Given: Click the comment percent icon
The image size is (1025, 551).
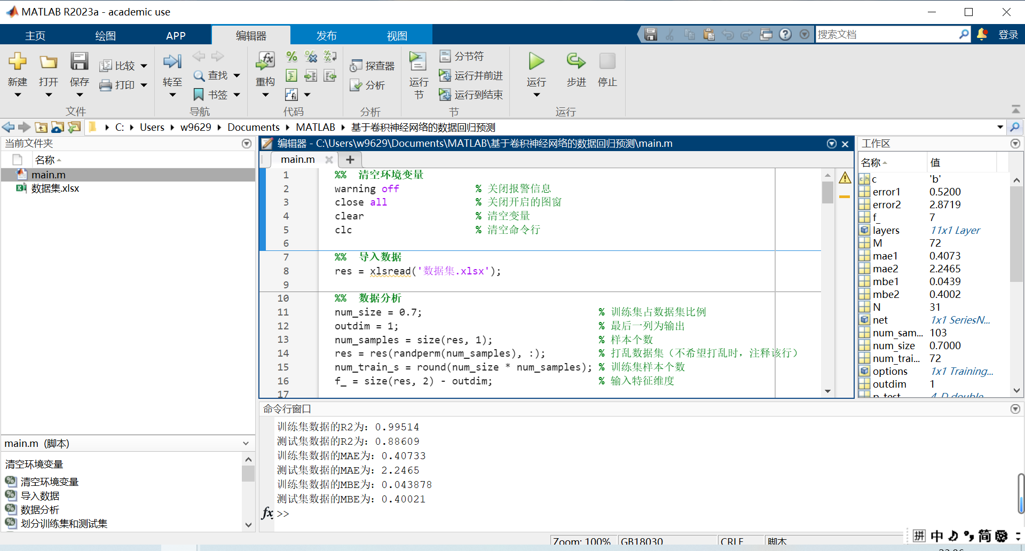Looking at the screenshot, I should [x=291, y=57].
